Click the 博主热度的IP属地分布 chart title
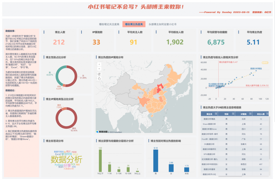Screen dimensions: 275x179 111,57
